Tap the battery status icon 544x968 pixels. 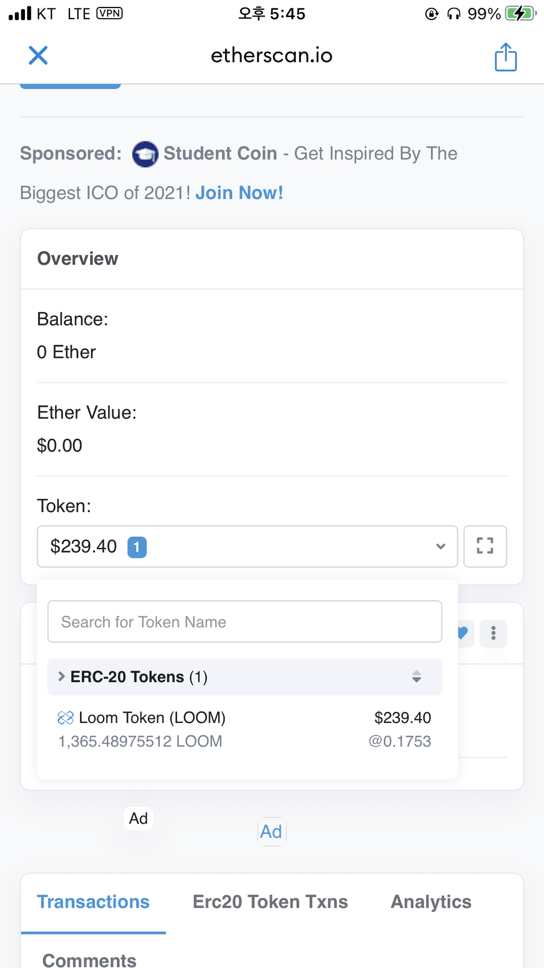click(x=521, y=13)
